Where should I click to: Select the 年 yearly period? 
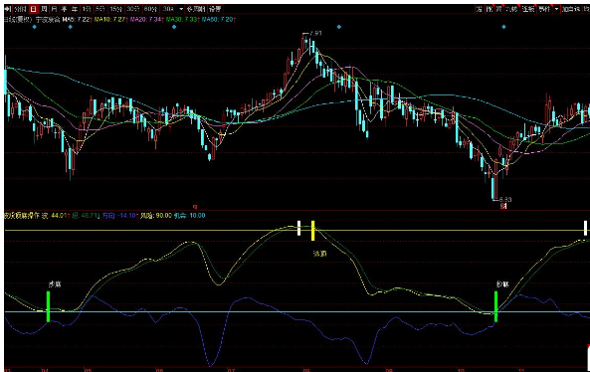(x=75, y=9)
